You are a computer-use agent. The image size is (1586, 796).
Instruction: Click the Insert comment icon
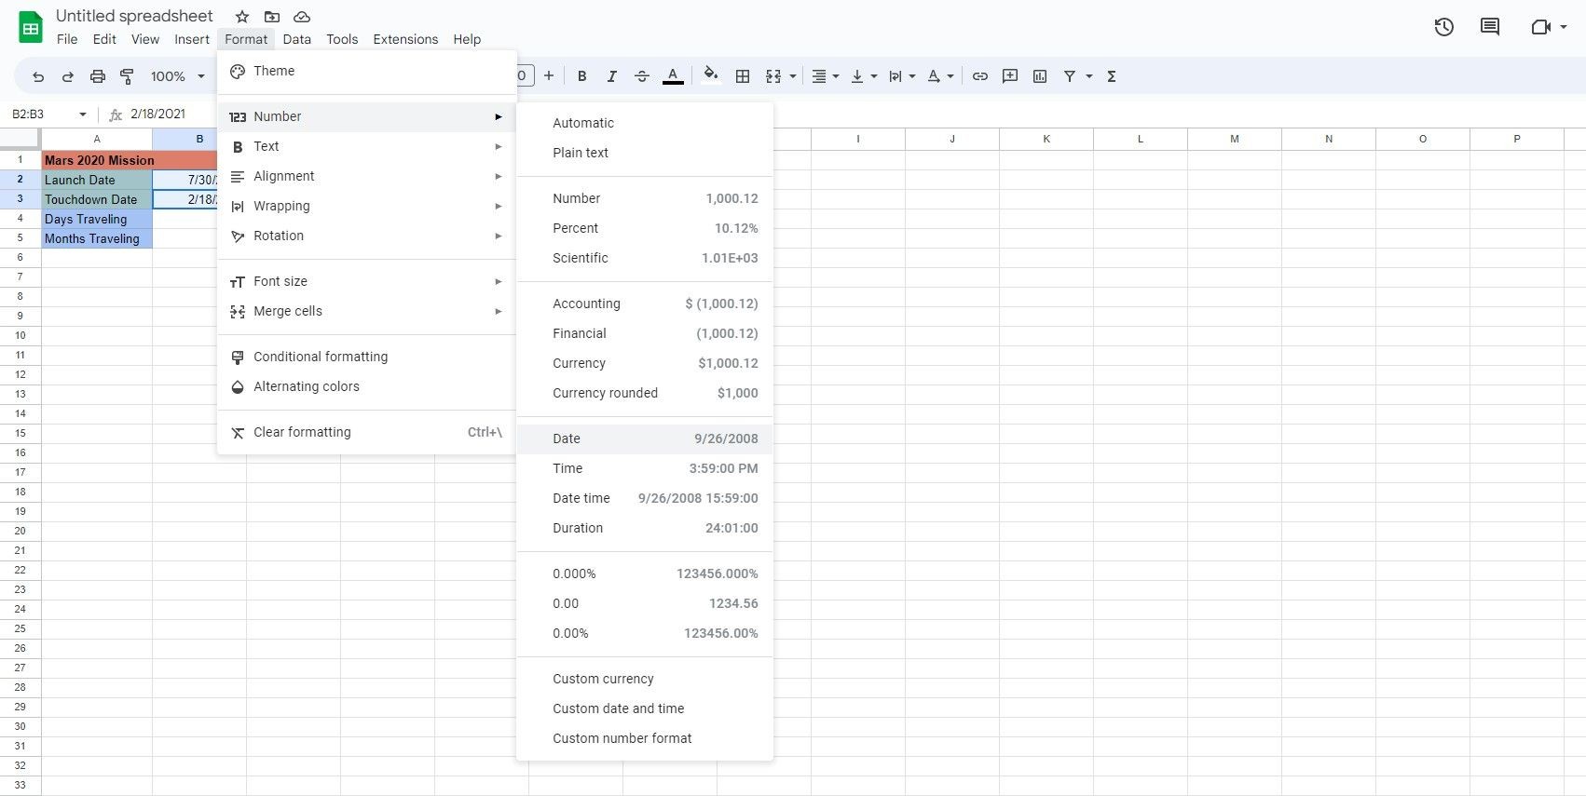(x=1010, y=76)
